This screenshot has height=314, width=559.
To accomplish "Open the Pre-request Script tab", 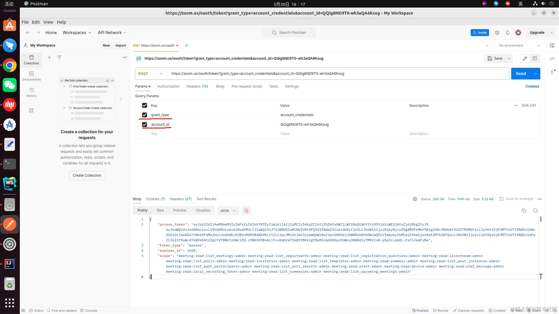I will coord(247,86).
